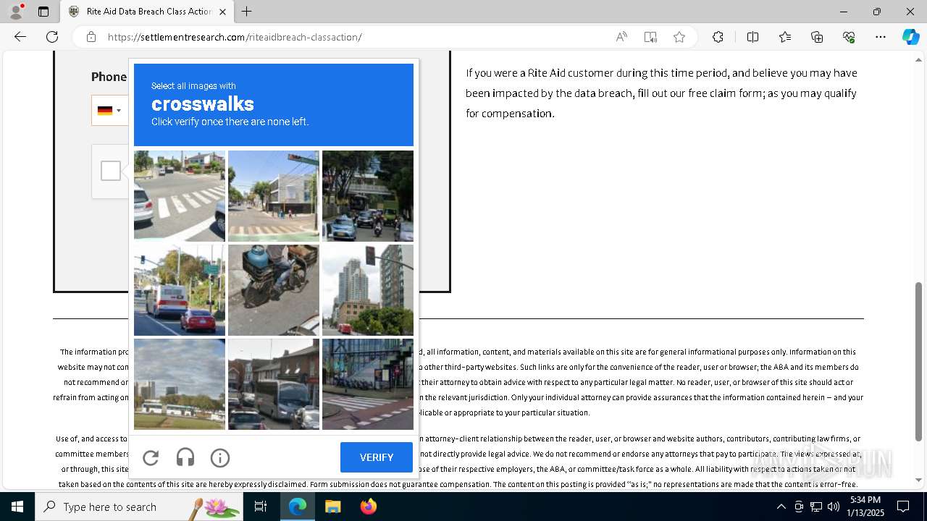This screenshot has width=927, height=521.
Task: Open File Explorer from taskbar
Action: (332, 507)
